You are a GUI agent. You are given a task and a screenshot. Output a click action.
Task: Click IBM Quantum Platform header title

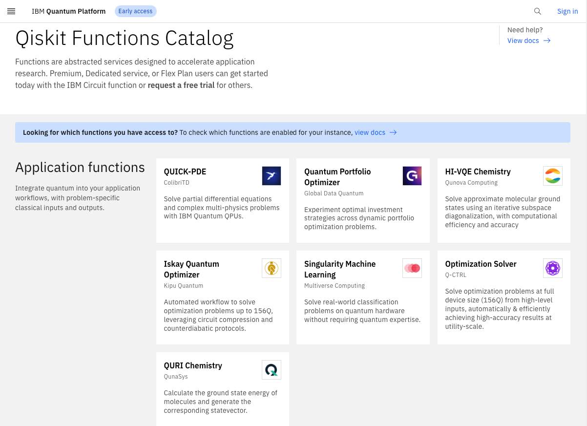click(x=68, y=11)
